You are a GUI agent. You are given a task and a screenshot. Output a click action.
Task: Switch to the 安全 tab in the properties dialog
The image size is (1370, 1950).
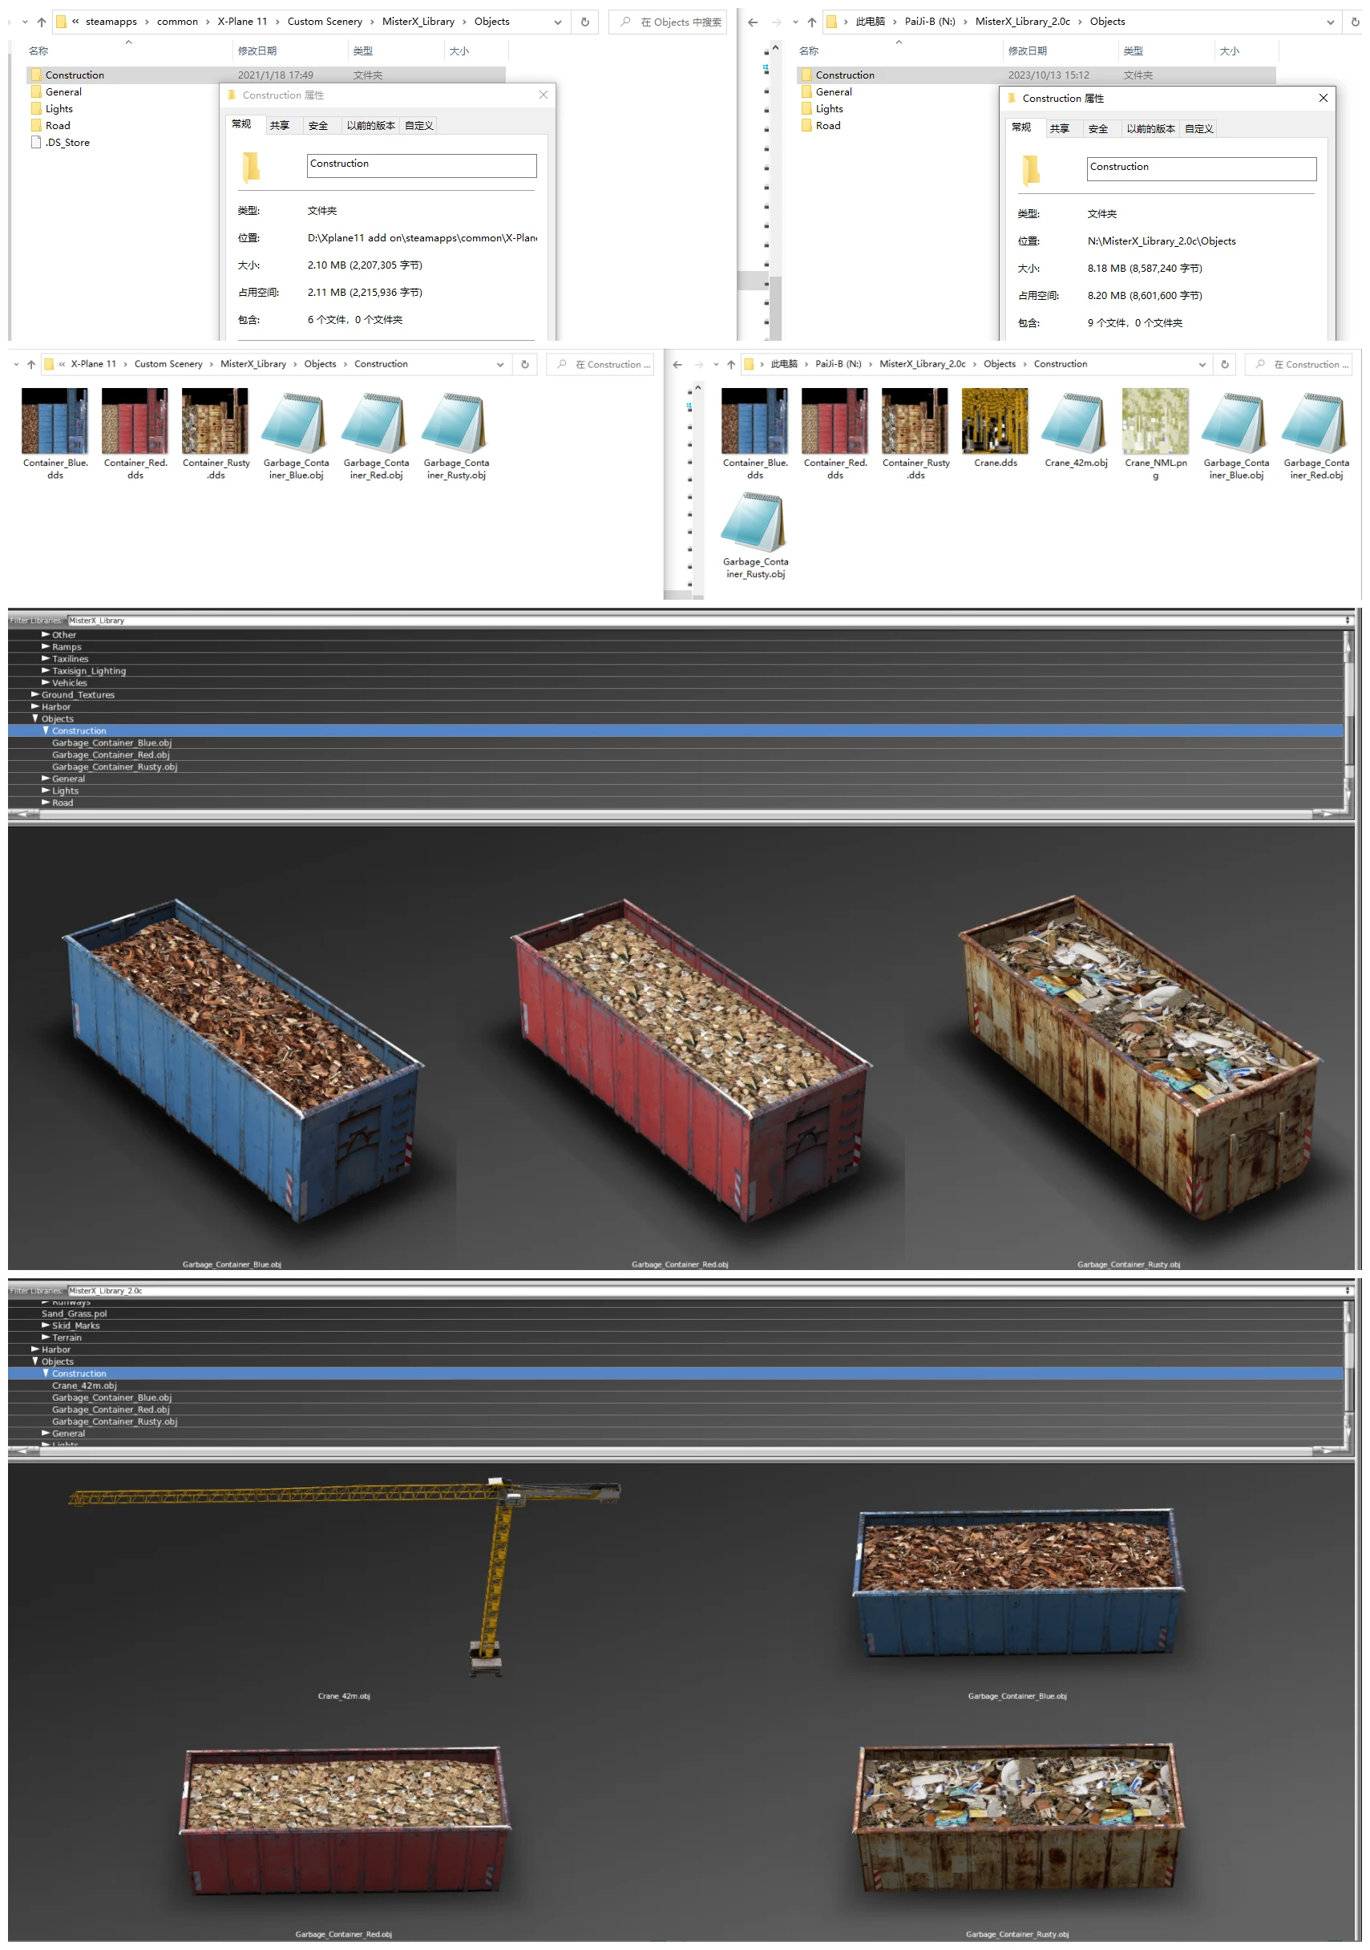click(x=320, y=125)
